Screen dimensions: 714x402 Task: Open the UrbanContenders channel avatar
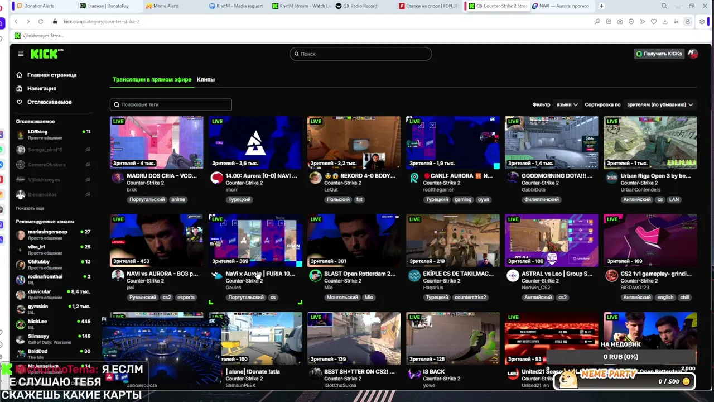[611, 178]
